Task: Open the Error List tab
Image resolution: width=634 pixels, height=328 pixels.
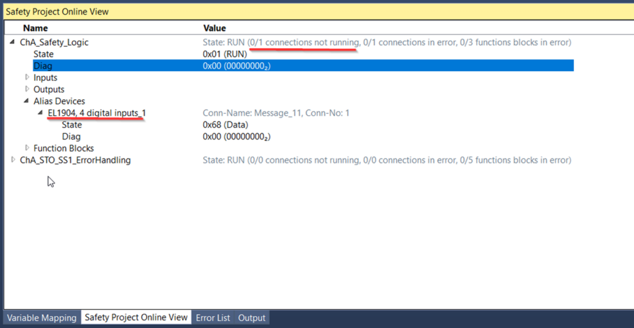Action: (213, 317)
